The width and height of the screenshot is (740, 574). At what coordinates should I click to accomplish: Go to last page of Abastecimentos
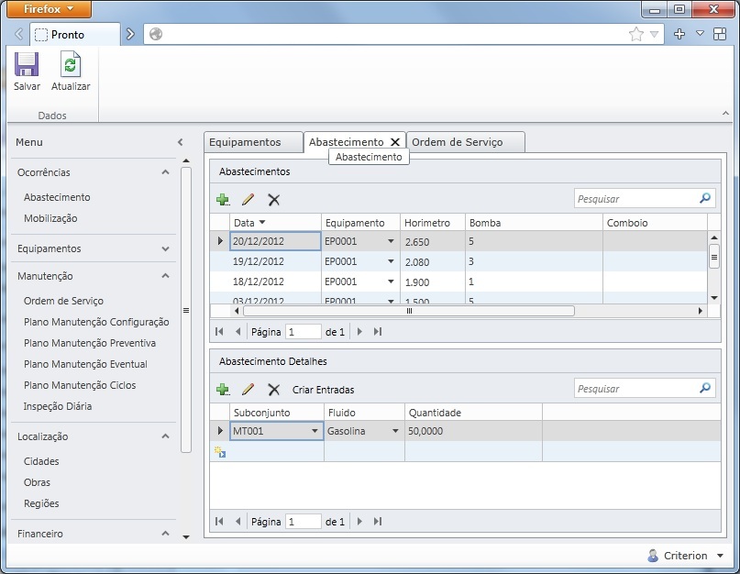pos(378,331)
